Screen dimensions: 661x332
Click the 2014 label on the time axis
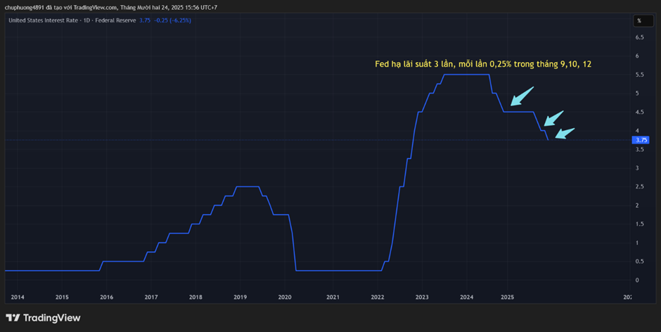pos(18,298)
